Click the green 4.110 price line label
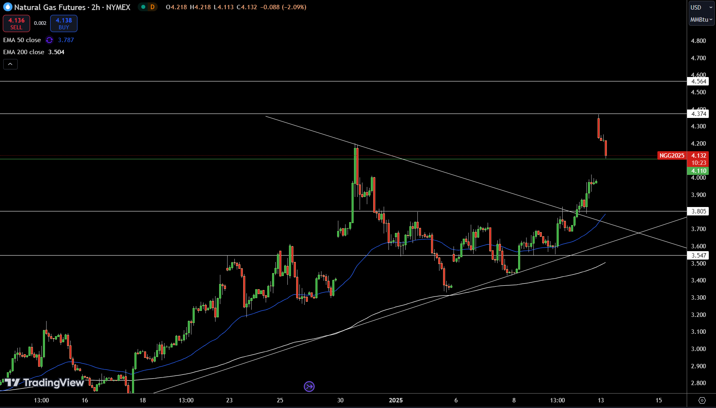This screenshot has height=408, width=716. click(698, 171)
